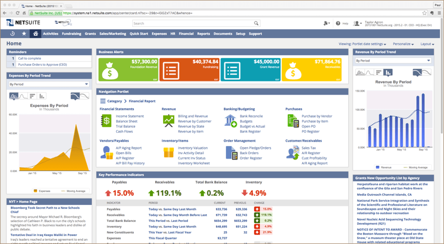The image size is (444, 244).
Task: Click the Payables 15.0% KPI headline
Action: (x=119, y=193)
